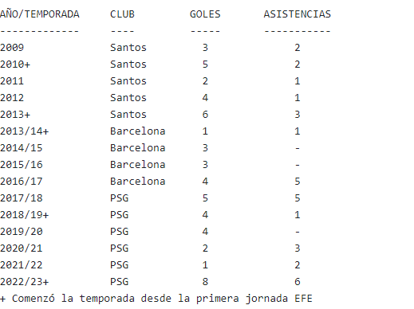The height and width of the screenshot is (309, 414).
Task: Click the 2013/14+ season label
Action: (25, 131)
